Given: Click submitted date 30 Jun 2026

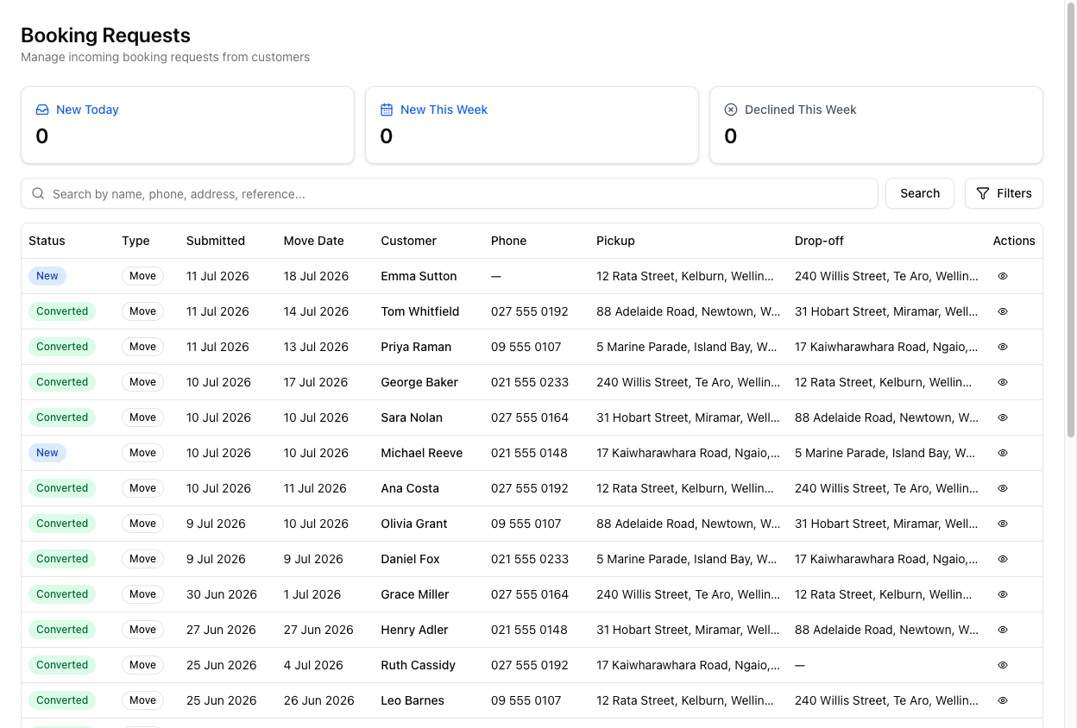Looking at the screenshot, I should tap(222, 594).
